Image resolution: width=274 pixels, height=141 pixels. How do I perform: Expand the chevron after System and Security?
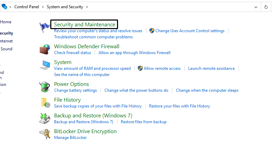point(87,7)
